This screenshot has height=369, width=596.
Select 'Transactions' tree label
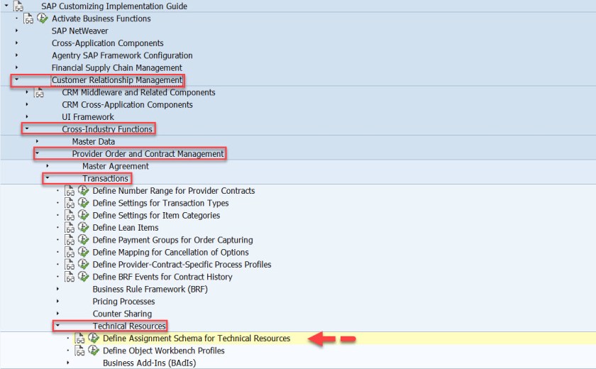point(105,178)
